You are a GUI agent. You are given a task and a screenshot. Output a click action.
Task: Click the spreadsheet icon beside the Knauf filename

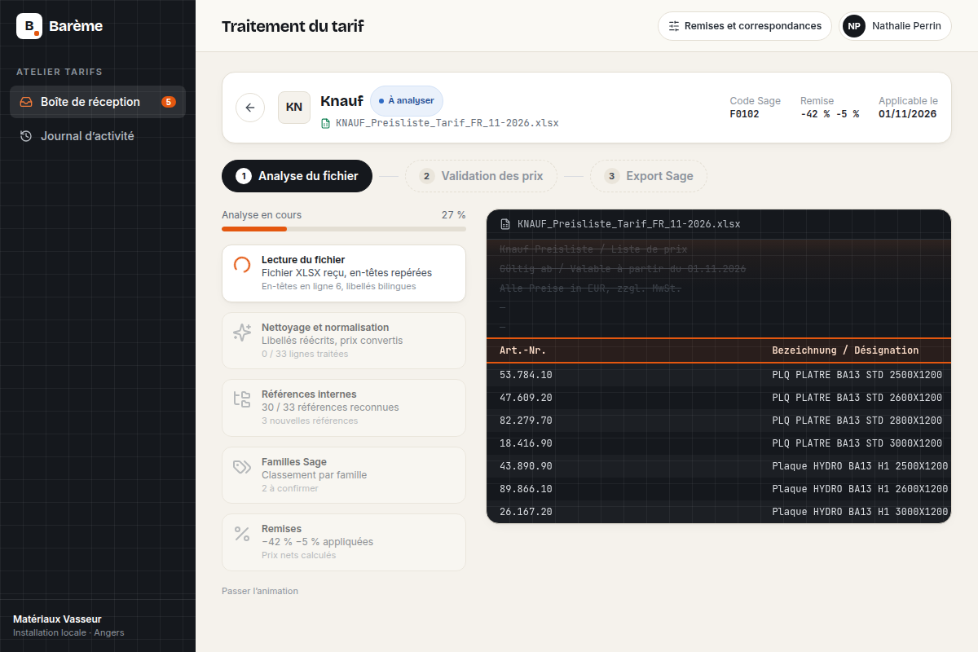(326, 123)
